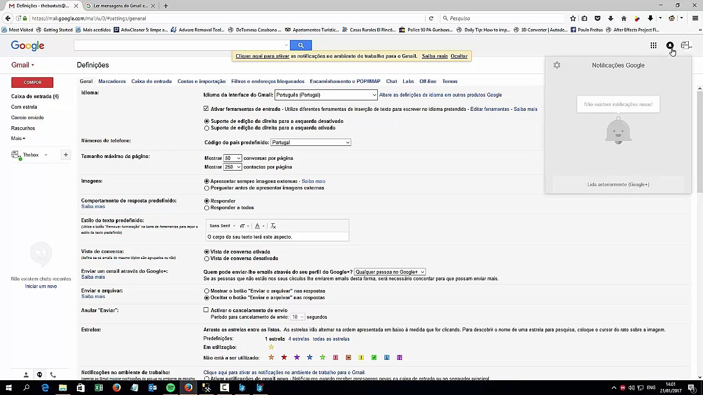Screen dimensions: 703x395
Task: Click the red COMPOR button
Action: pyautogui.click(x=32, y=82)
